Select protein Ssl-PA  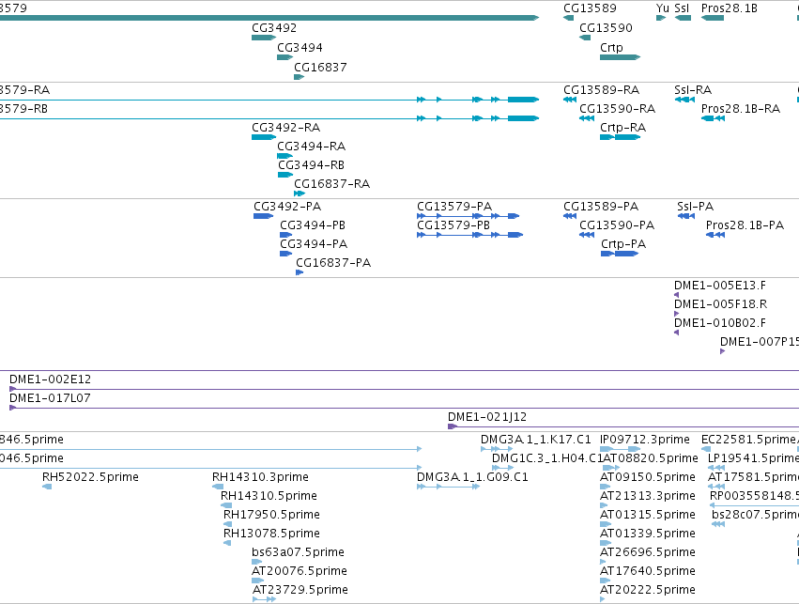tap(686, 216)
